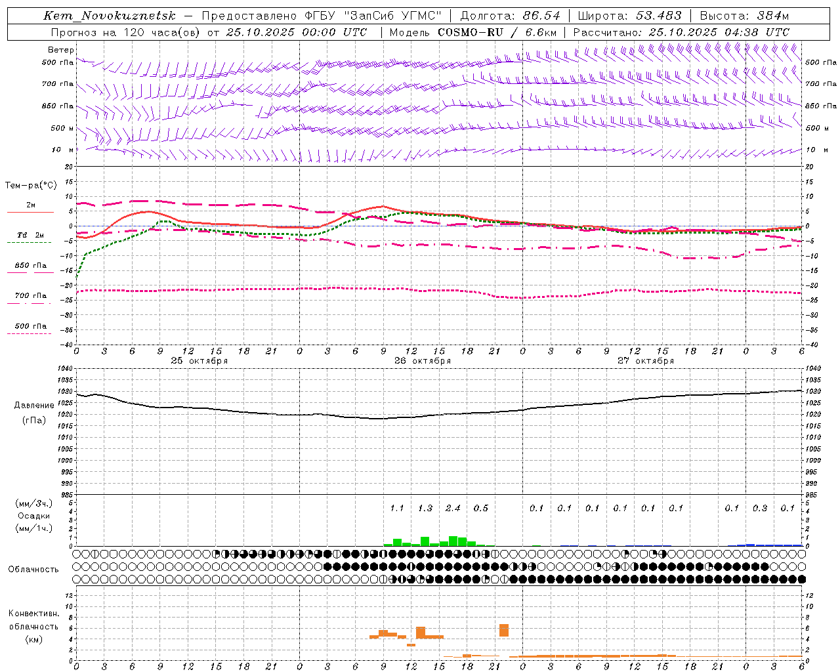Click the Kem_Novokuznetsk station title
Screen dimensions: 840x672
pos(110,16)
